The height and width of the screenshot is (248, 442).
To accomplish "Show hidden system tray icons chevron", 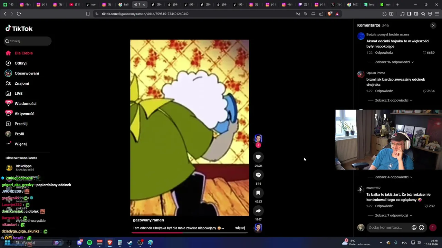I will pyautogui.click(x=381, y=242).
